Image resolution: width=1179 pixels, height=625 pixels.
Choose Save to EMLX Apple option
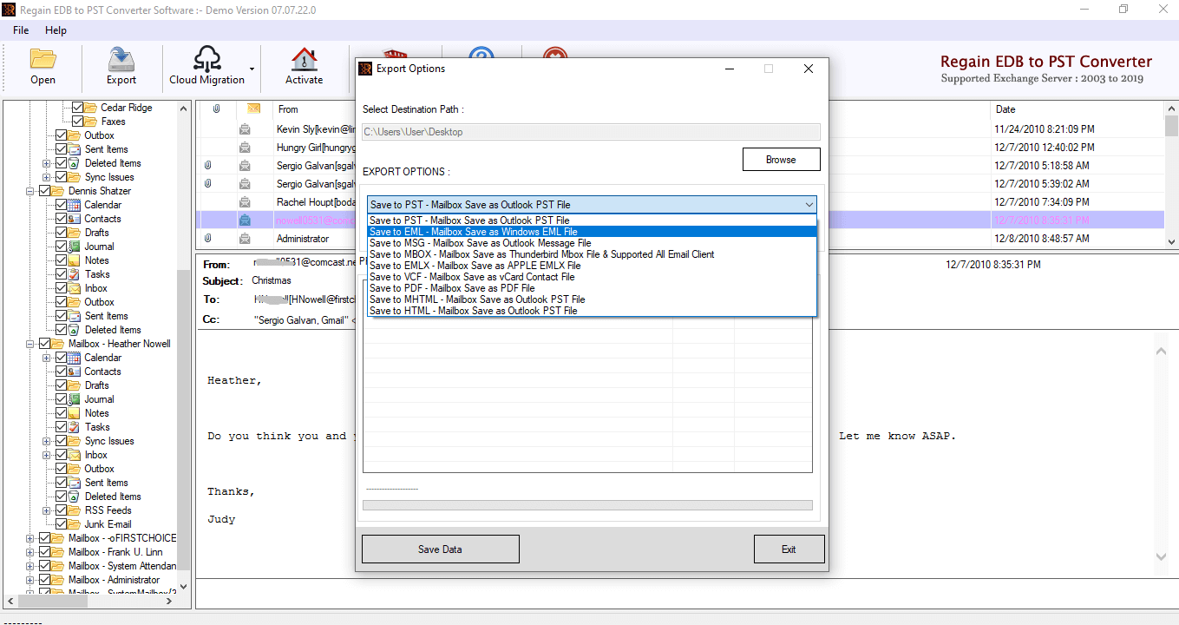click(x=593, y=266)
